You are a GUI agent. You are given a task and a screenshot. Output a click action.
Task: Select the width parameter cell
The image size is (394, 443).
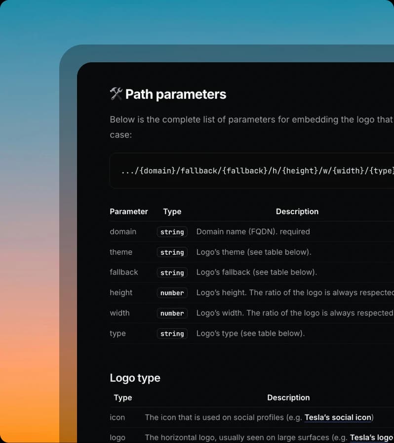pyautogui.click(x=119, y=313)
